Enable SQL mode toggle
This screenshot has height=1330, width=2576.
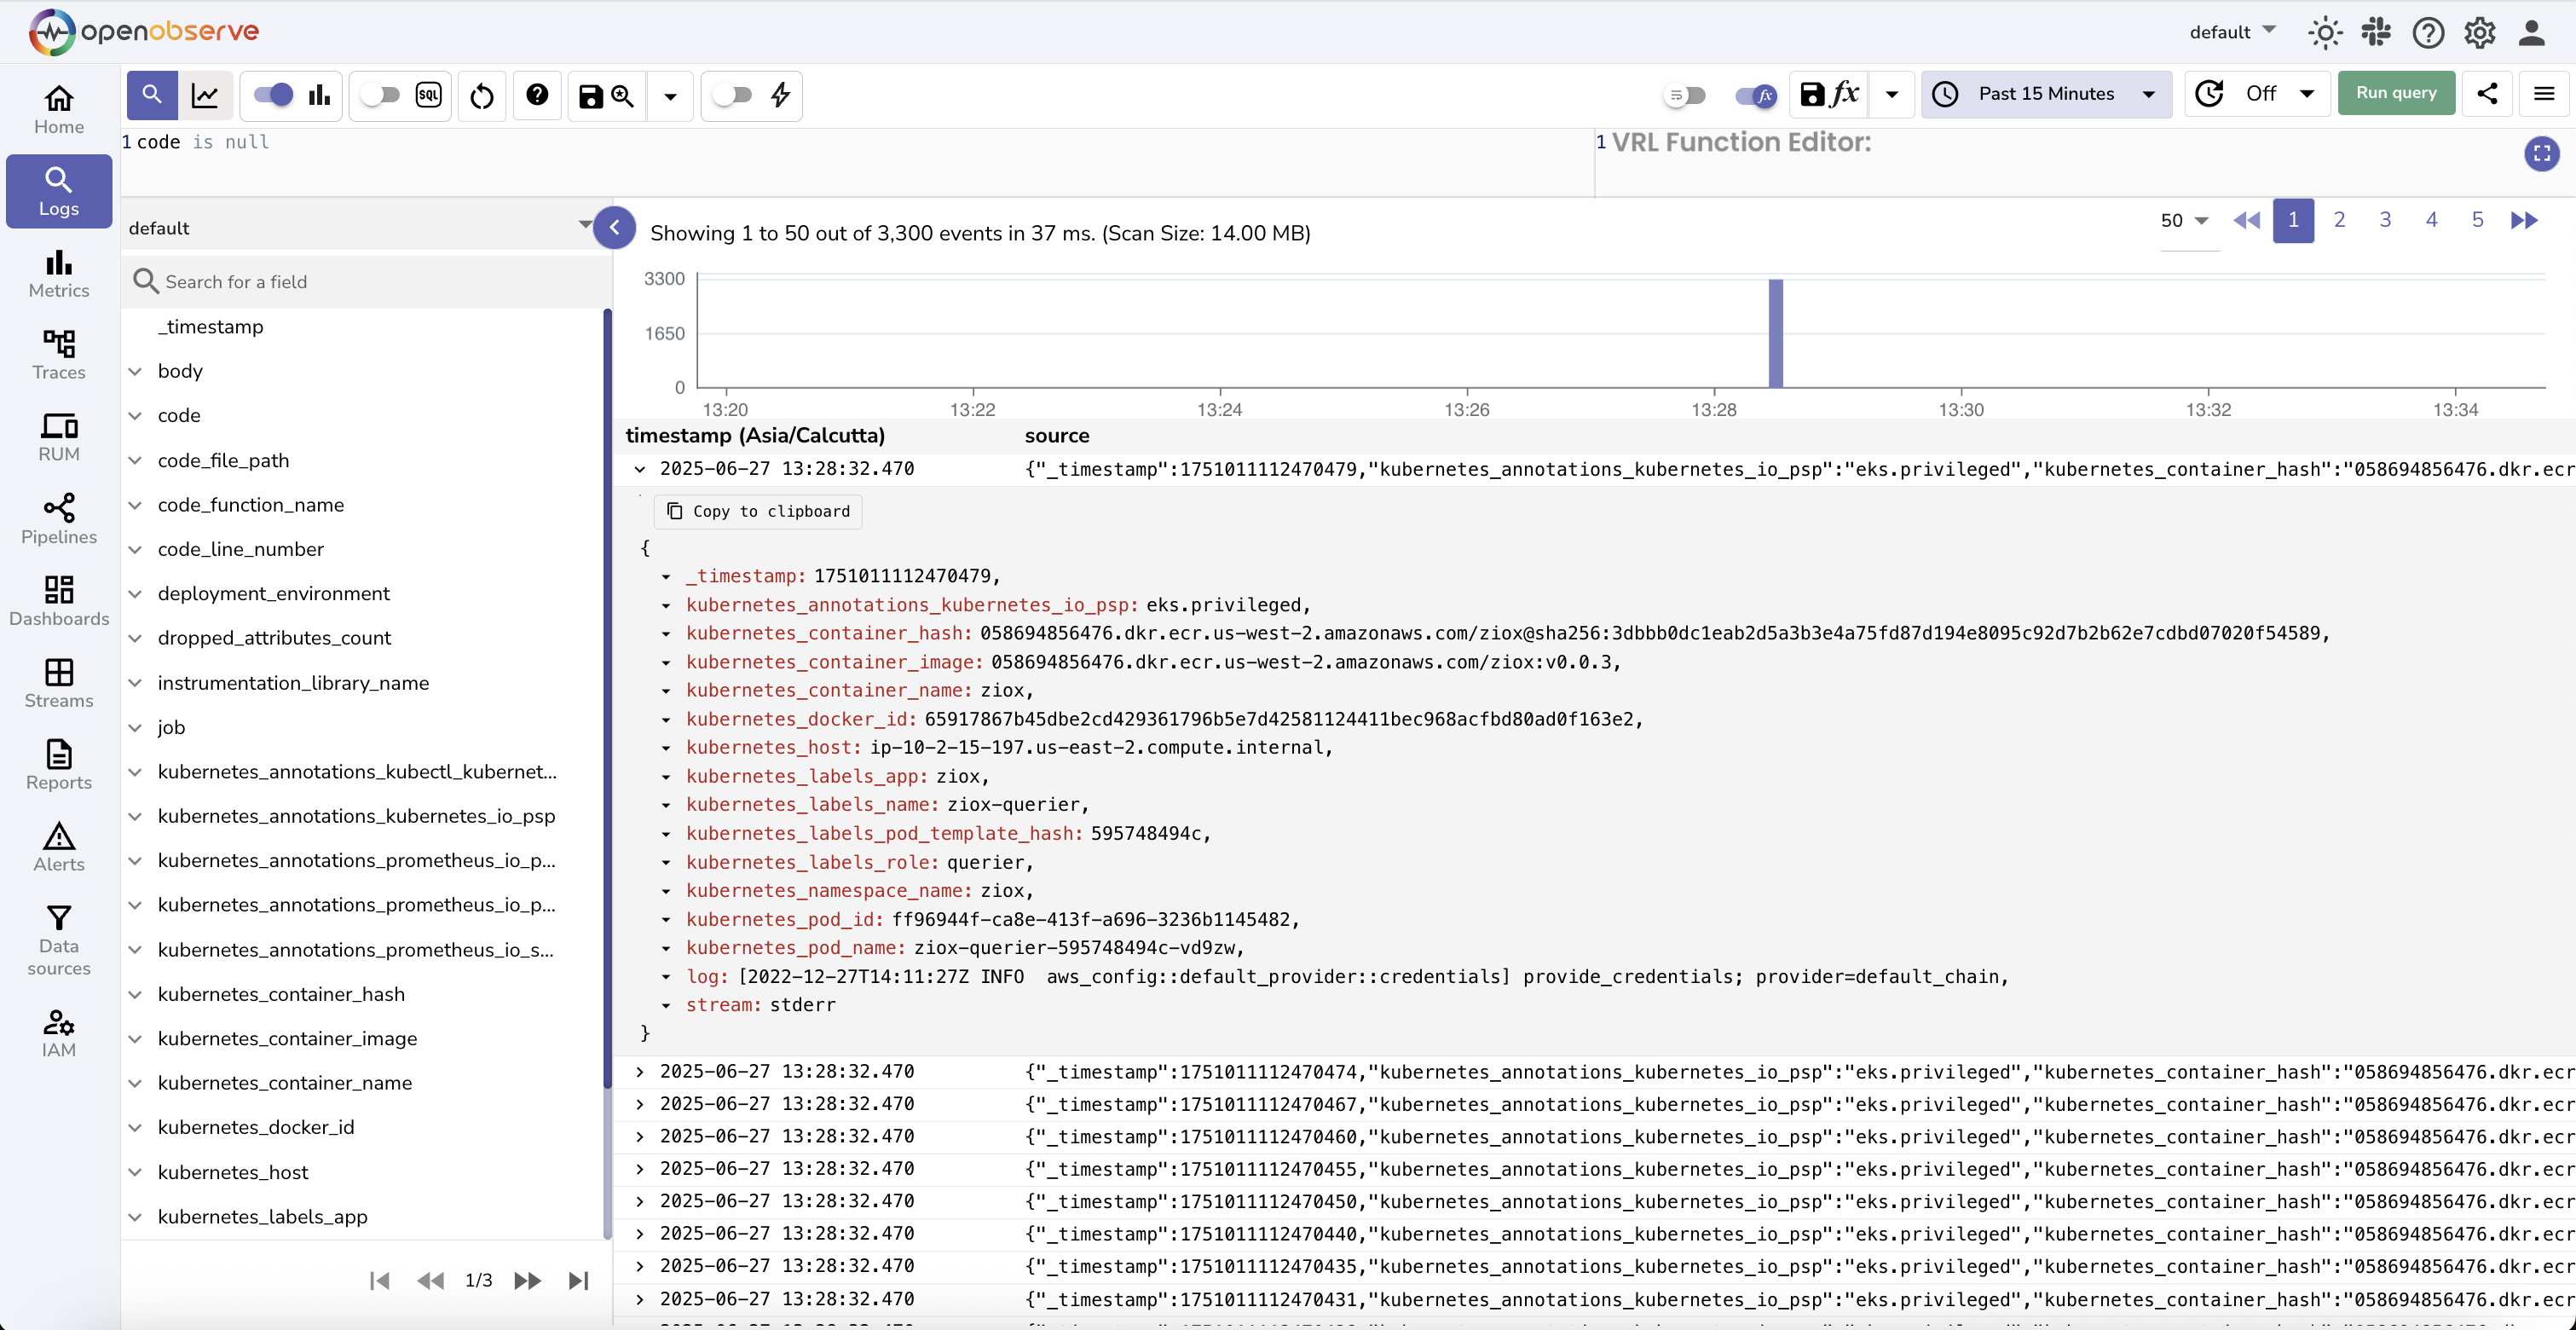coord(380,95)
